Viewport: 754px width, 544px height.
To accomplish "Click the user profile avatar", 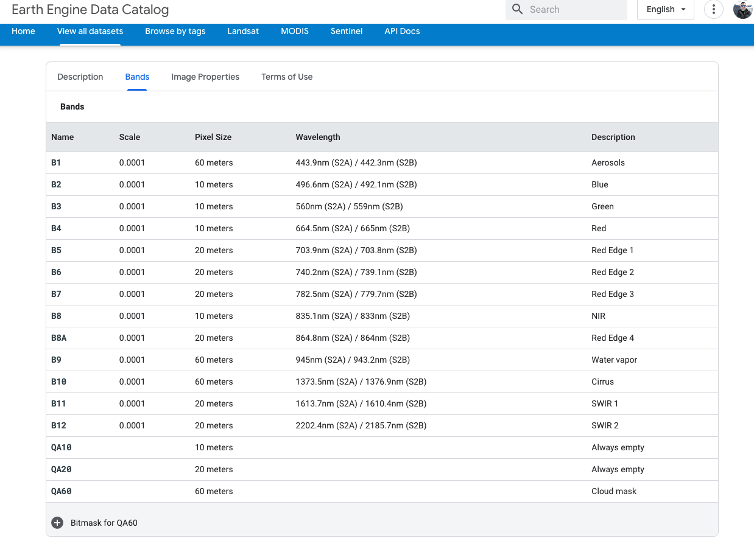I will [742, 10].
